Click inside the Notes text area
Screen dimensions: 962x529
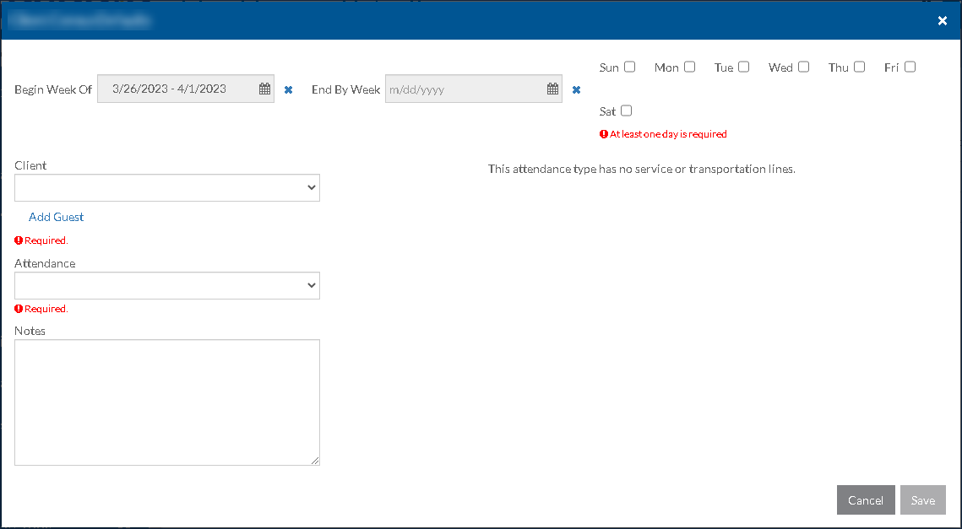coord(167,402)
